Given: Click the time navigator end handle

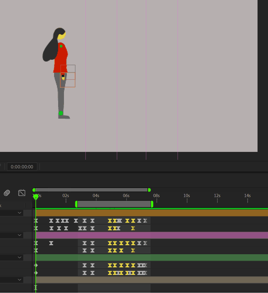Looking at the screenshot, I should (149, 190).
